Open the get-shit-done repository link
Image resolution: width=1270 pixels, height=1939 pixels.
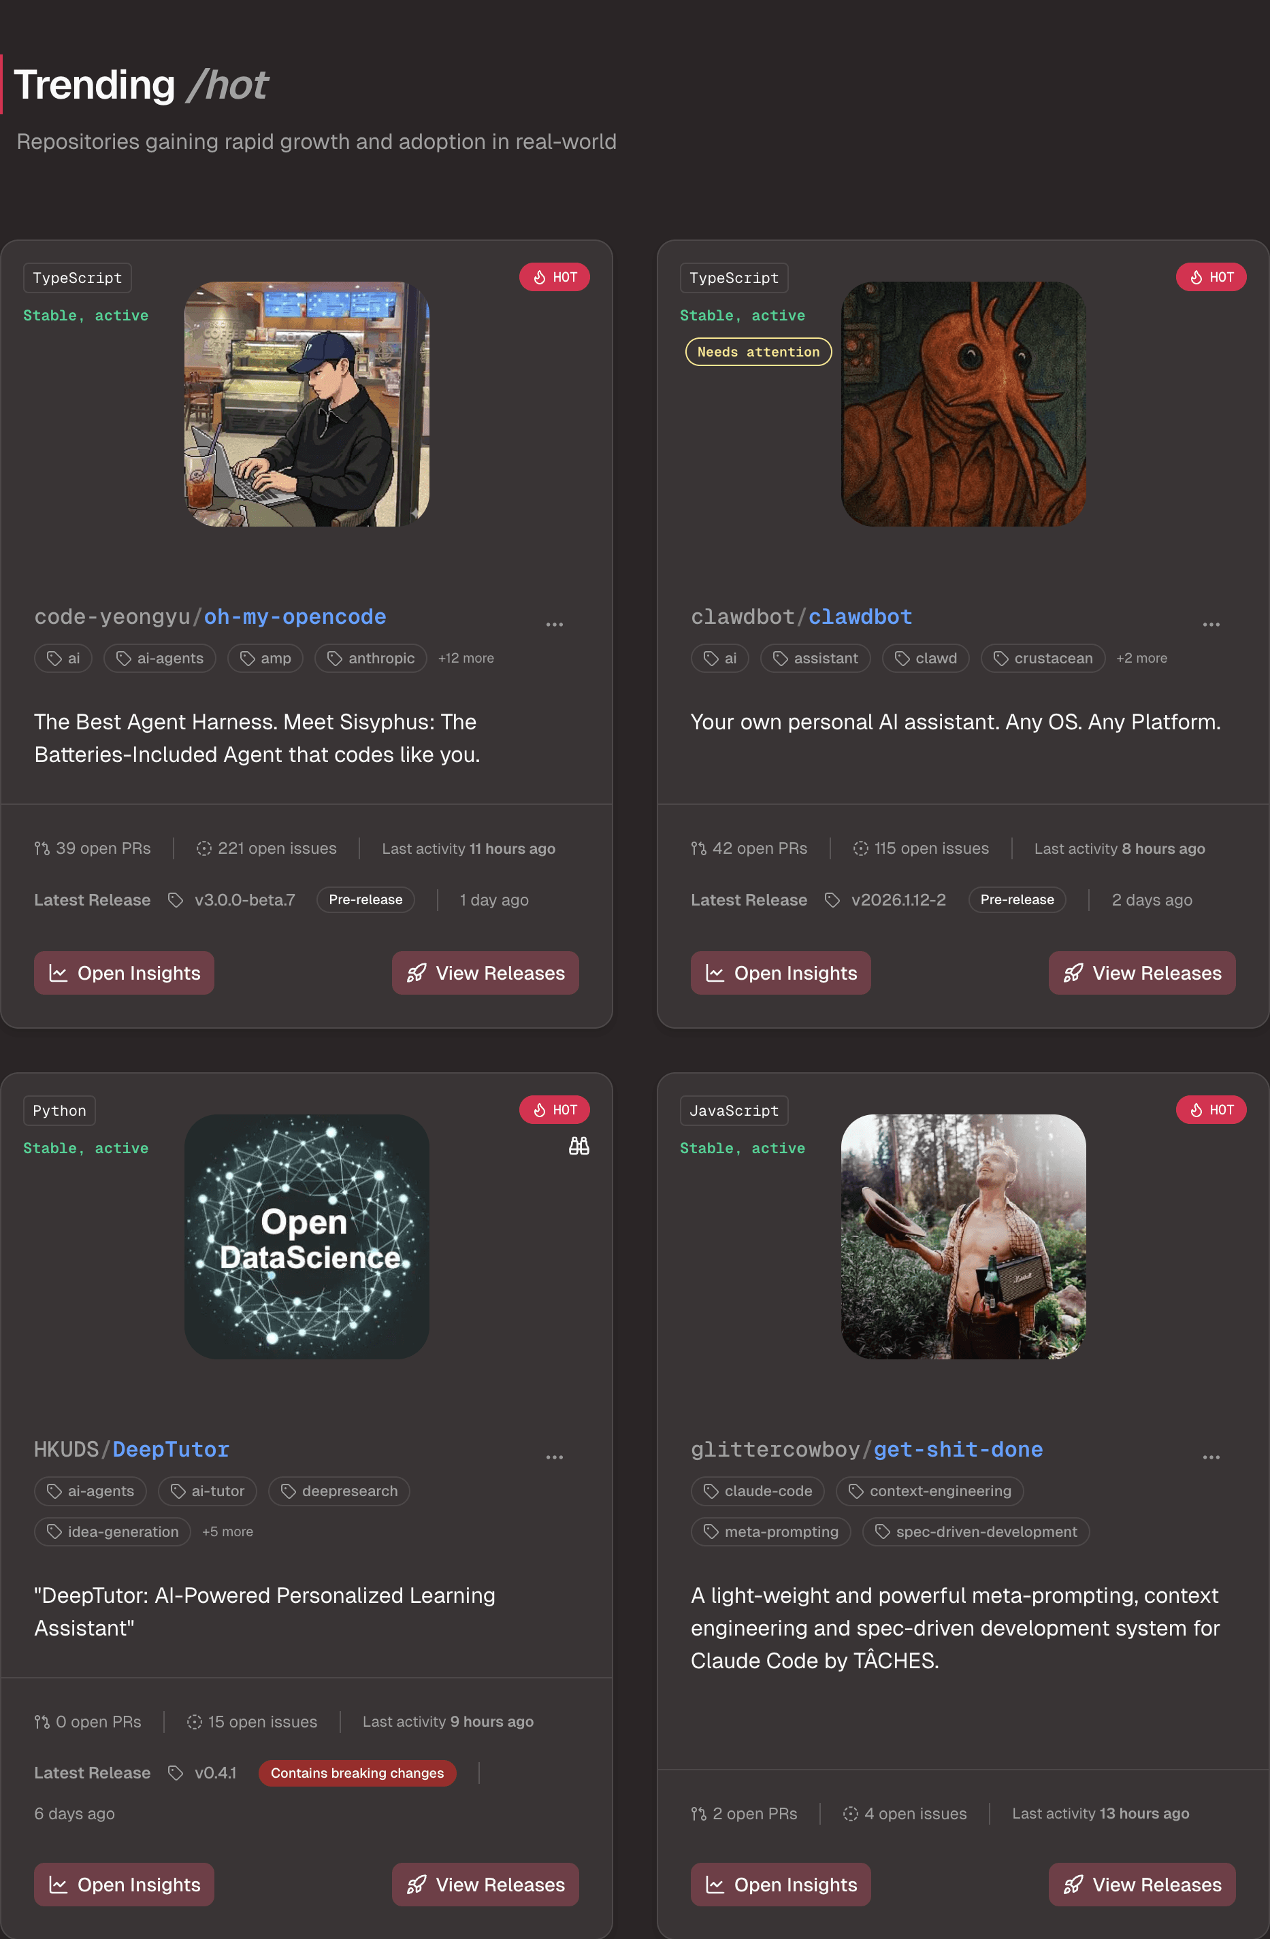tap(958, 1449)
